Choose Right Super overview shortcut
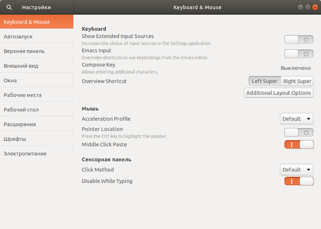Viewport: 321px width, 229px height. (x=297, y=81)
